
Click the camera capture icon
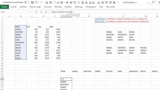pos(103,2)
